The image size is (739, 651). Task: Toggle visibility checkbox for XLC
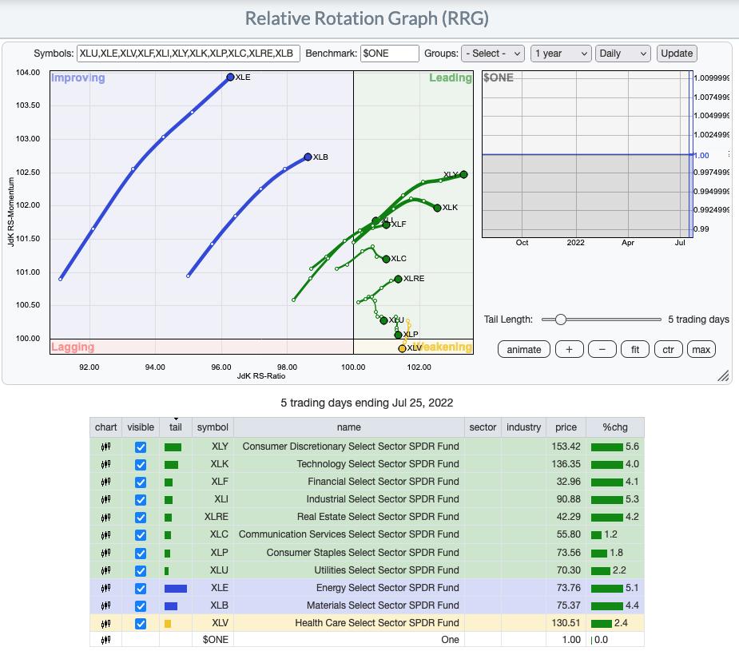tap(141, 535)
